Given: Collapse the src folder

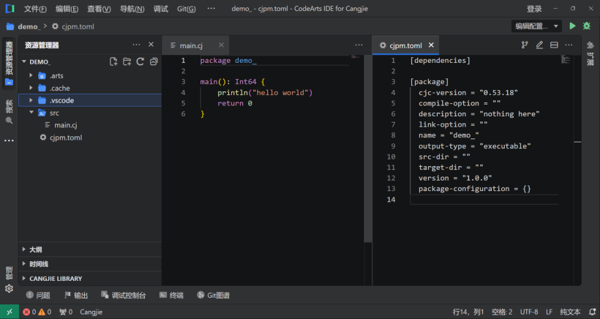Looking at the screenshot, I should (90, 113).
